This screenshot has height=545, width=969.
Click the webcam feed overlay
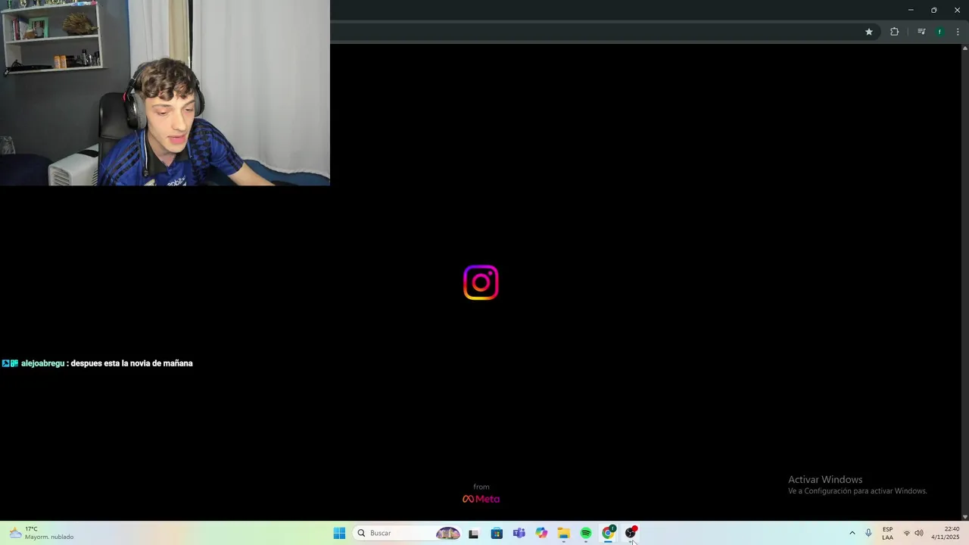[x=165, y=92]
